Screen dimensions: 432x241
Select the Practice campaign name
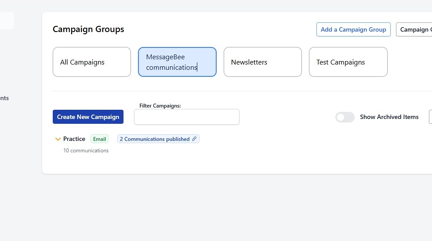coord(74,139)
